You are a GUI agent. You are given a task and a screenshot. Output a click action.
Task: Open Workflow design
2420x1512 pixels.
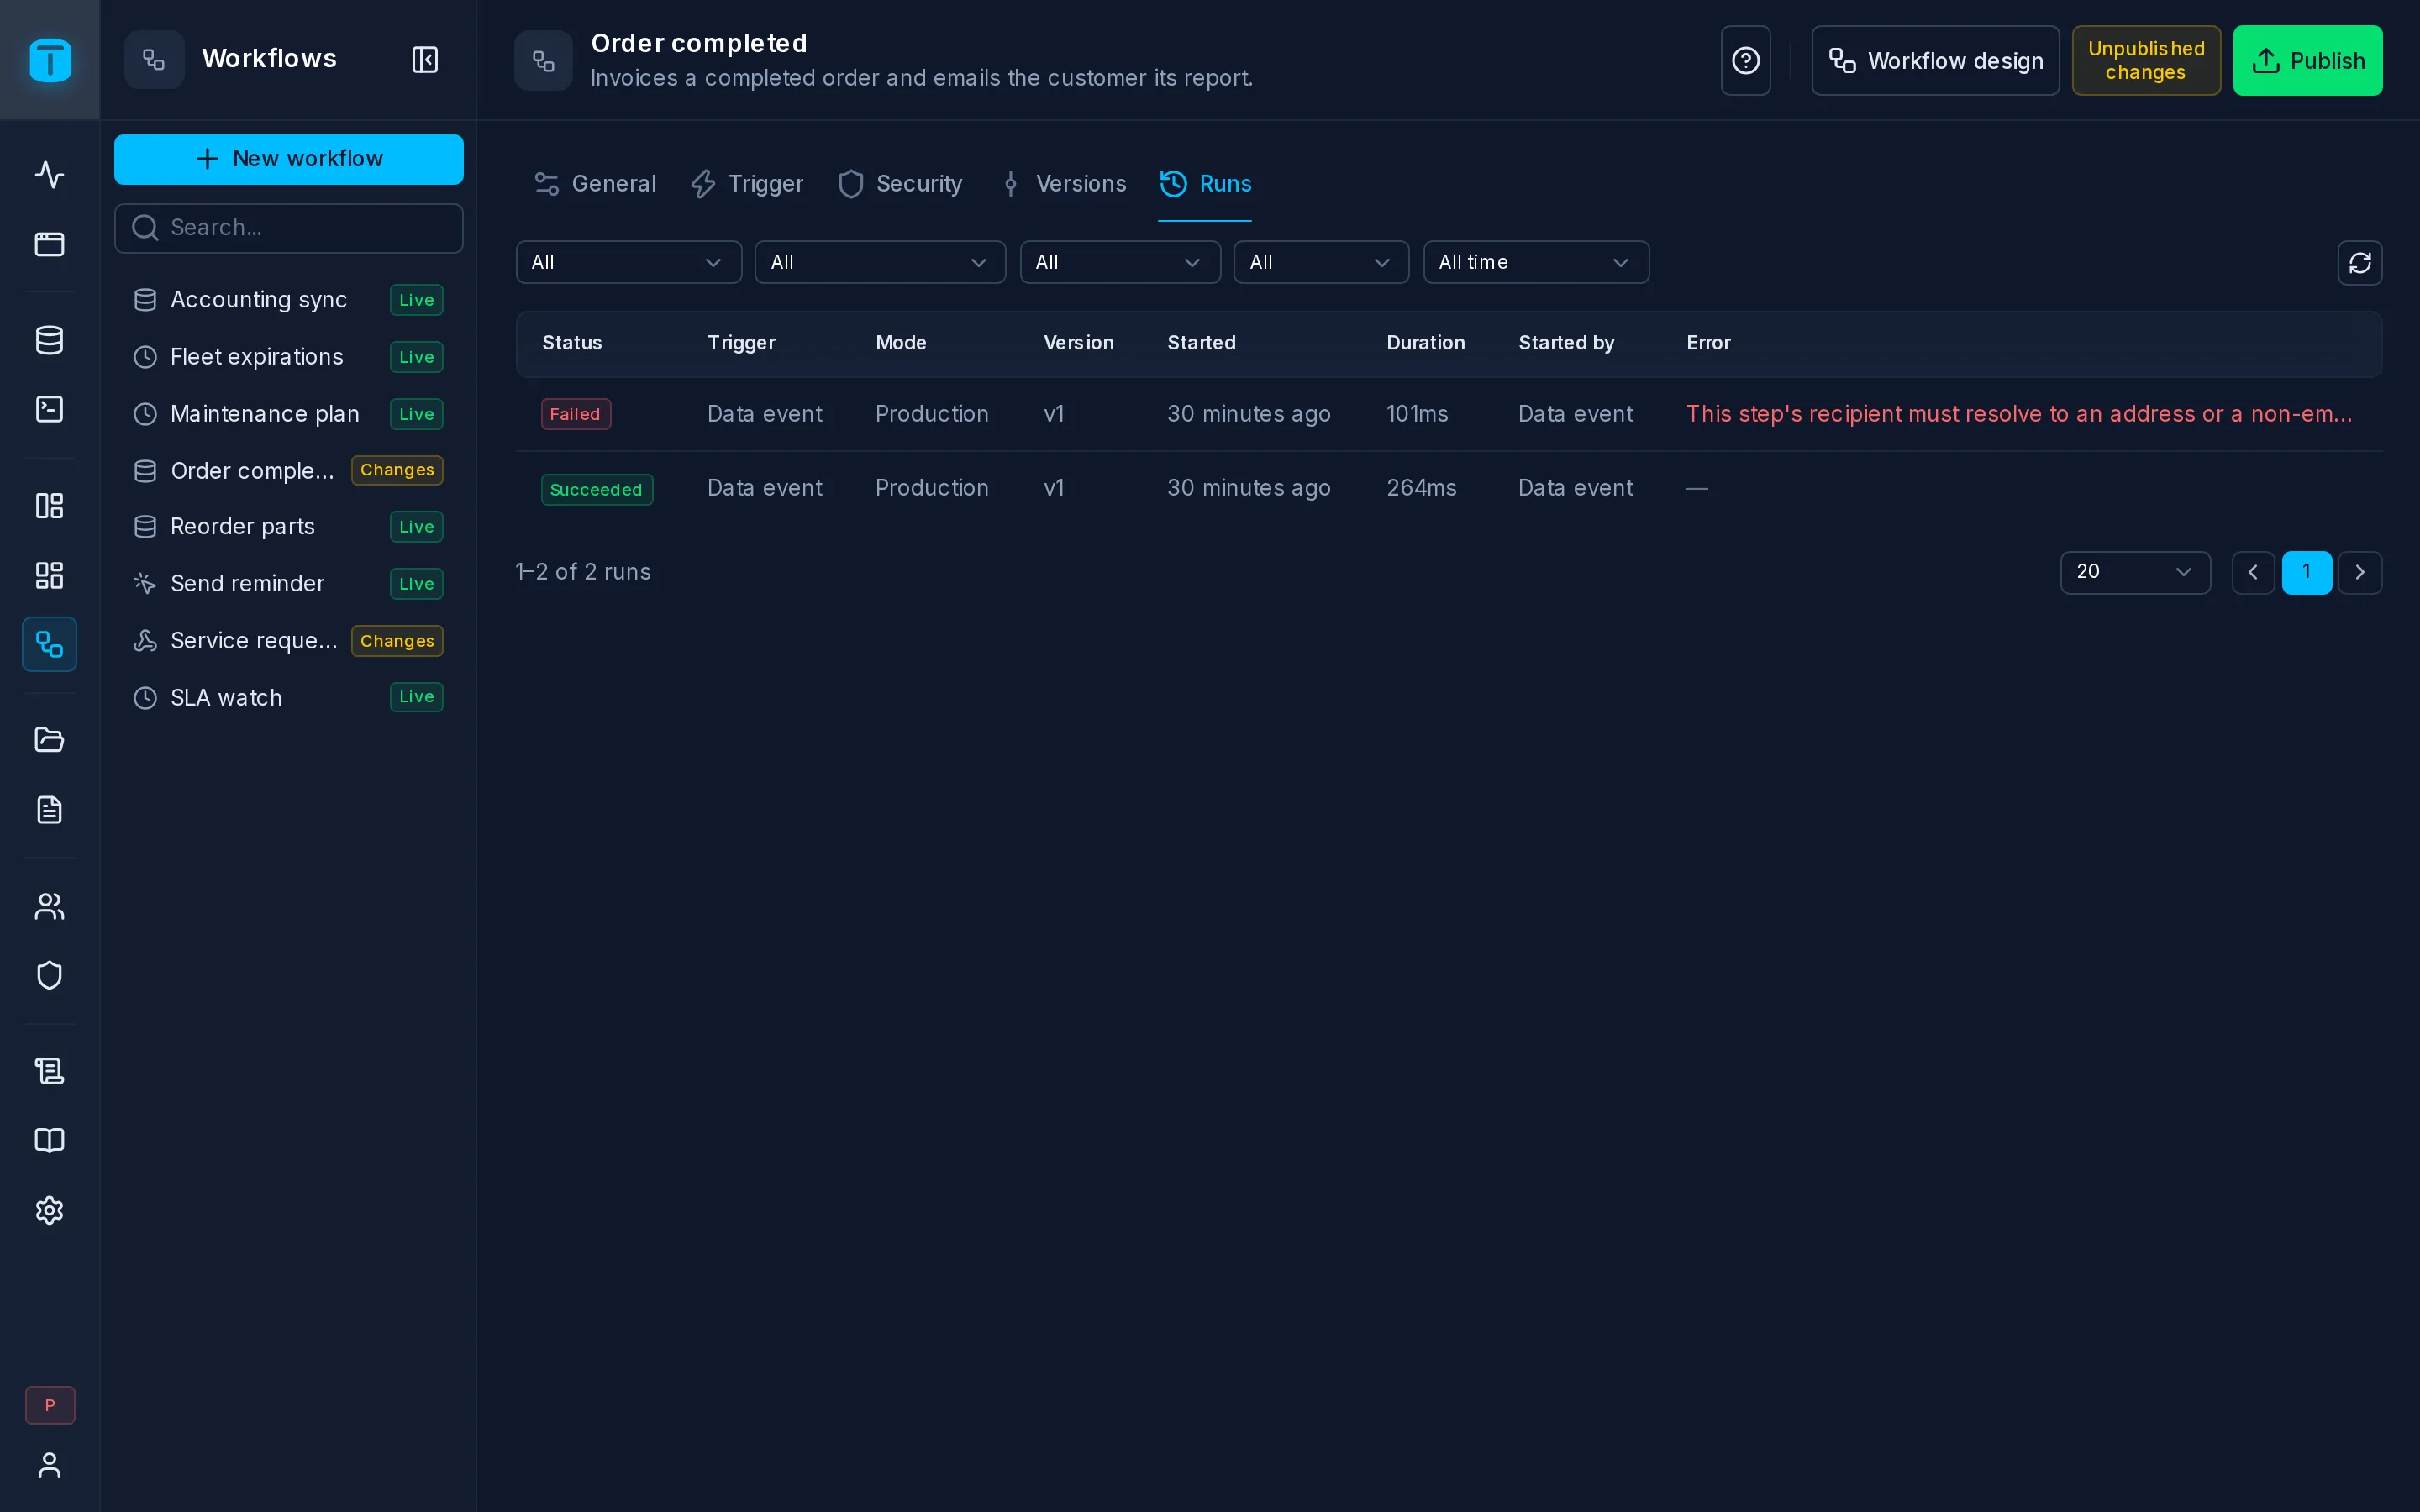click(x=1935, y=60)
